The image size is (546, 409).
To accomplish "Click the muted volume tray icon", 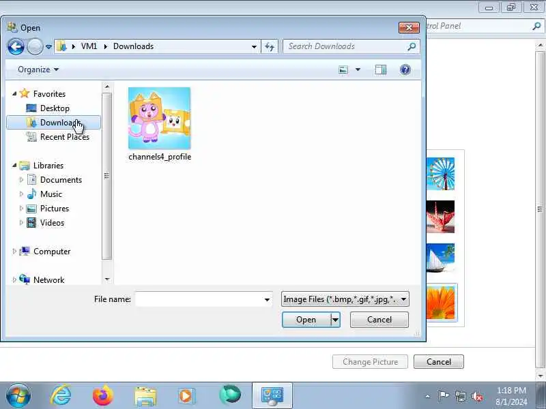I will 477,396.
